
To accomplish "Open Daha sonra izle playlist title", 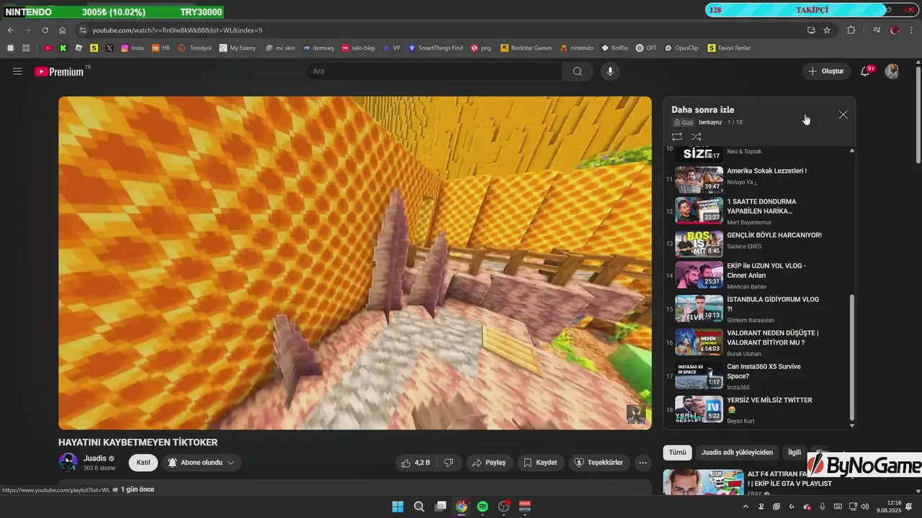I will point(703,109).
